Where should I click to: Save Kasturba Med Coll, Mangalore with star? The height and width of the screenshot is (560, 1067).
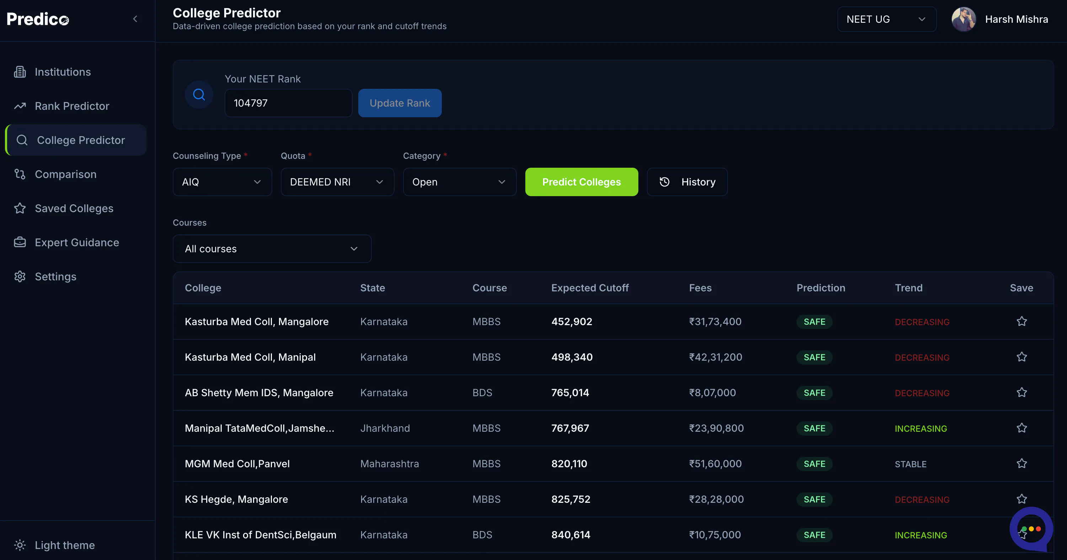coord(1022,322)
